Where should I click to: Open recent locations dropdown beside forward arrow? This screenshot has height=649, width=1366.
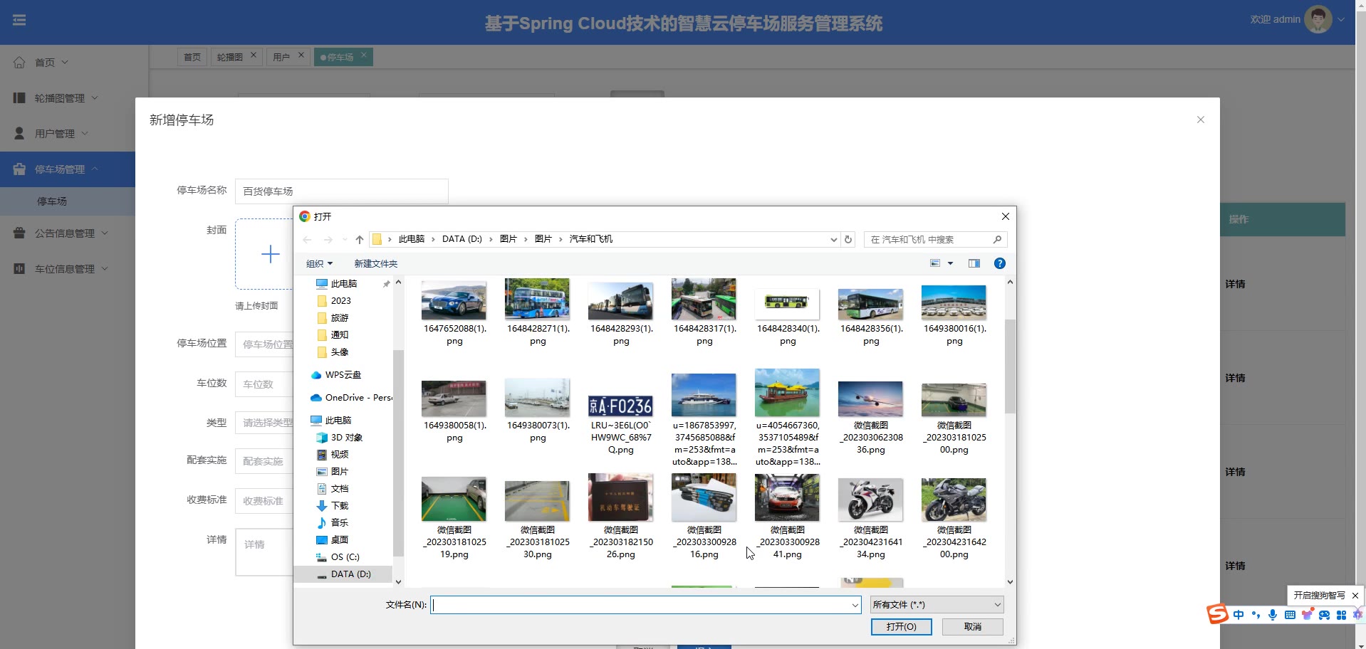point(345,240)
